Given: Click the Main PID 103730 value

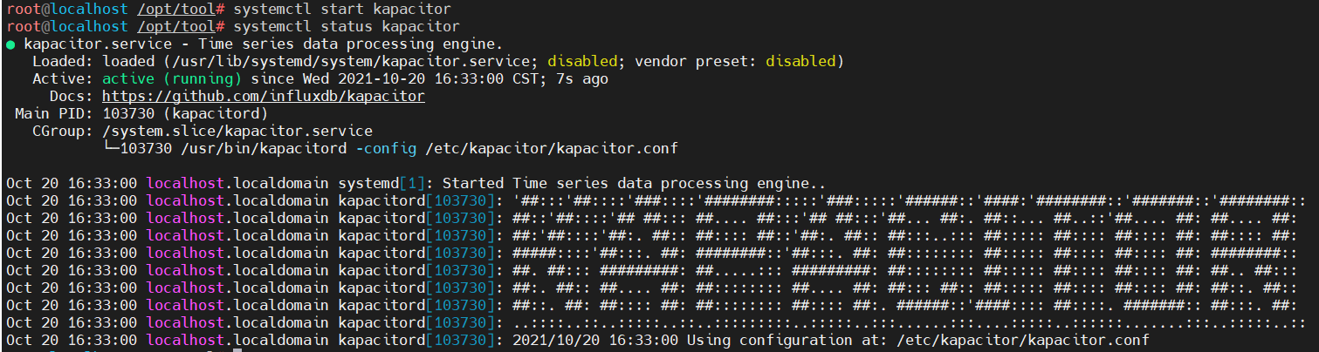Looking at the screenshot, I should point(128,113).
